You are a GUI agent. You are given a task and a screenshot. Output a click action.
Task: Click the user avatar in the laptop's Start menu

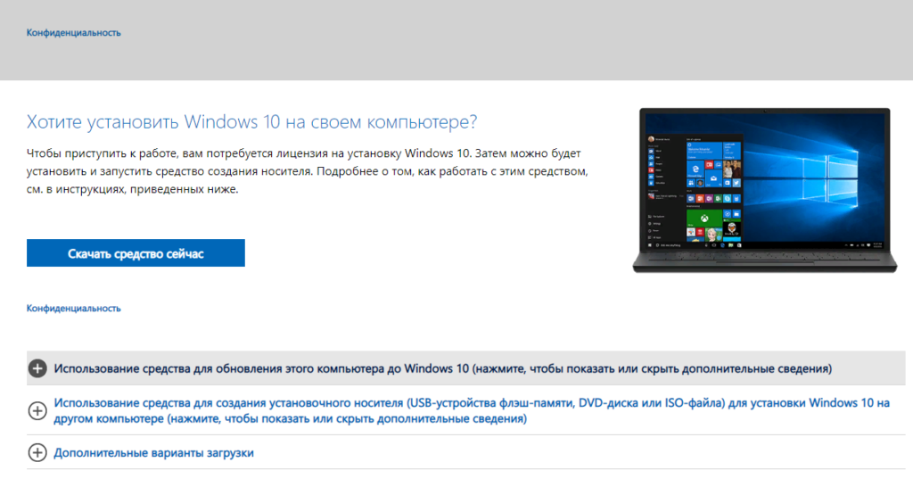point(652,139)
